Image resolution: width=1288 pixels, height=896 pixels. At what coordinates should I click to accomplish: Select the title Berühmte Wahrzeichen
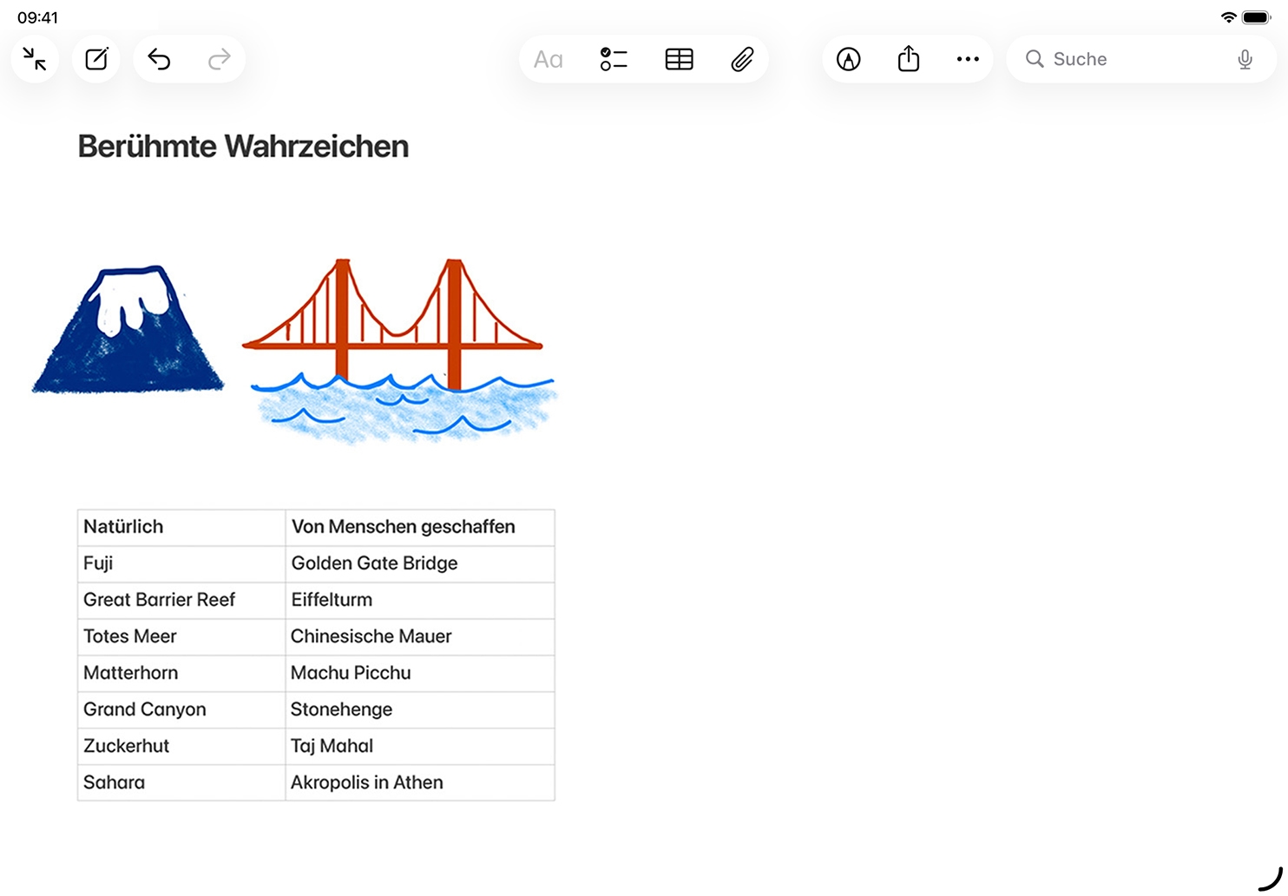pos(243,147)
